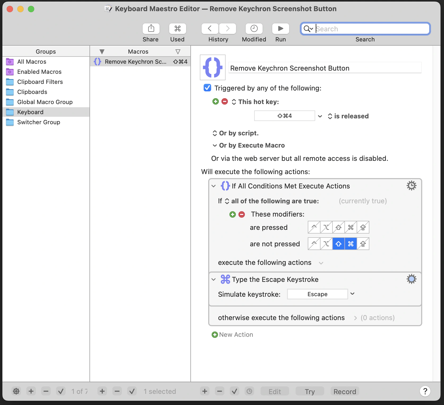Viewport: 444px width, 405px height.
Task: Click the Modified clock toolbar icon
Action: click(x=254, y=29)
